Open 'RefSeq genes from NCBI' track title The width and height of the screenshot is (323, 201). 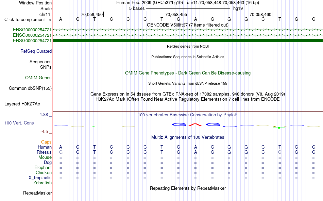click(x=188, y=46)
